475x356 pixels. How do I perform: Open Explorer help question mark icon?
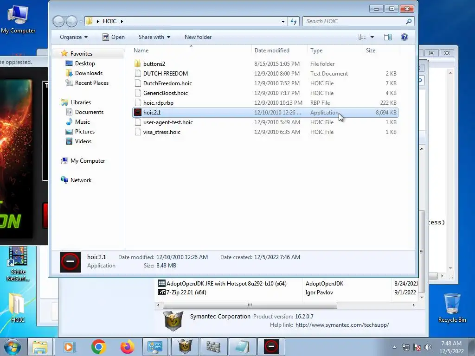coord(404,37)
